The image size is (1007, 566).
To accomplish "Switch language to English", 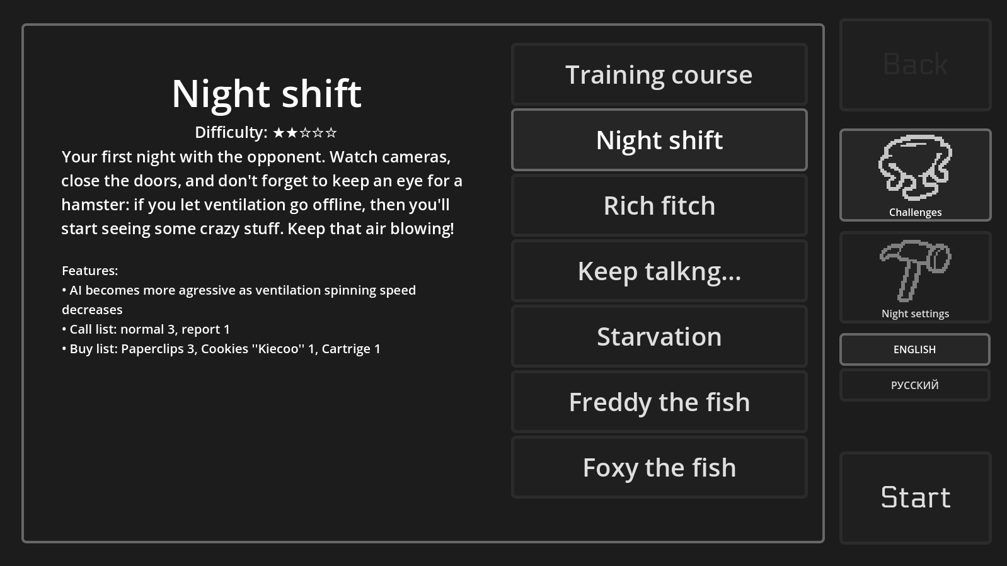I will (914, 349).
